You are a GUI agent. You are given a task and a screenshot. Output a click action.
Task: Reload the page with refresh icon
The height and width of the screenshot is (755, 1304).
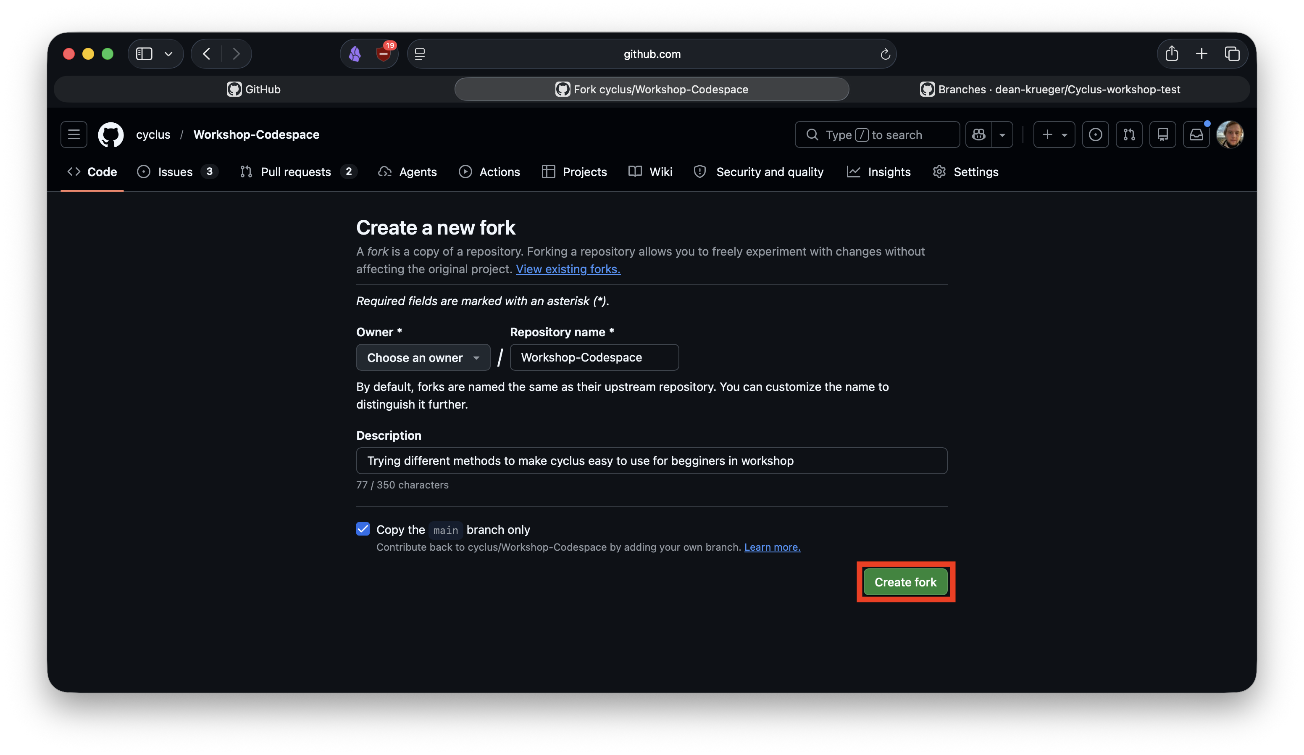(885, 54)
